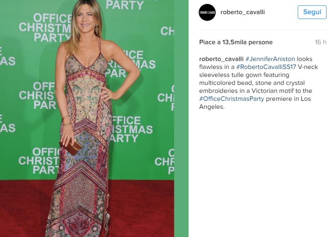The image size is (327, 237).
Task: Open the roberto_cavalli username in header
Action: click(243, 12)
